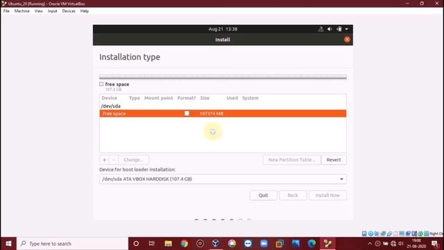Click the Mount point column header

click(x=158, y=98)
